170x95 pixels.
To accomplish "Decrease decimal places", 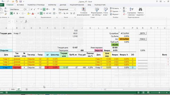I will (74, 13).
